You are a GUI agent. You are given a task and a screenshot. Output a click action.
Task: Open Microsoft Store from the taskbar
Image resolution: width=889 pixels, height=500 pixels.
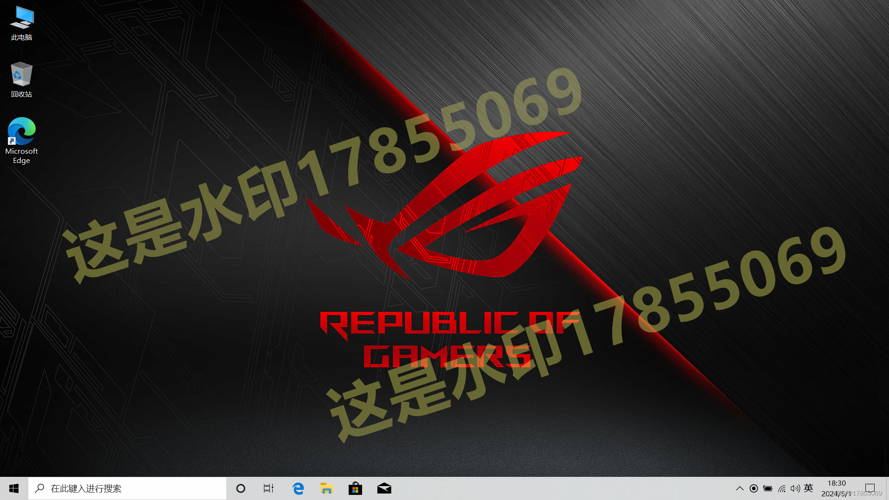[x=355, y=488]
